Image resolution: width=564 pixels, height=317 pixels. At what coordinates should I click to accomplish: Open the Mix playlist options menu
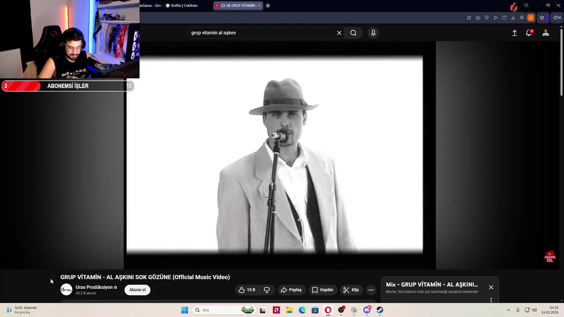(491, 300)
